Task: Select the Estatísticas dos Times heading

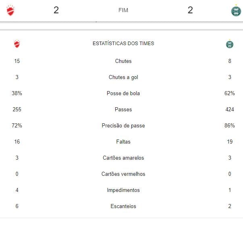Action: click(123, 44)
